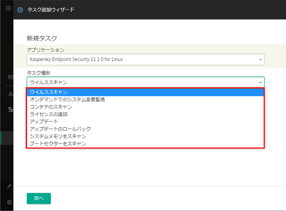
Task: Open the アプリケーション dropdown
Action: (x=145, y=59)
